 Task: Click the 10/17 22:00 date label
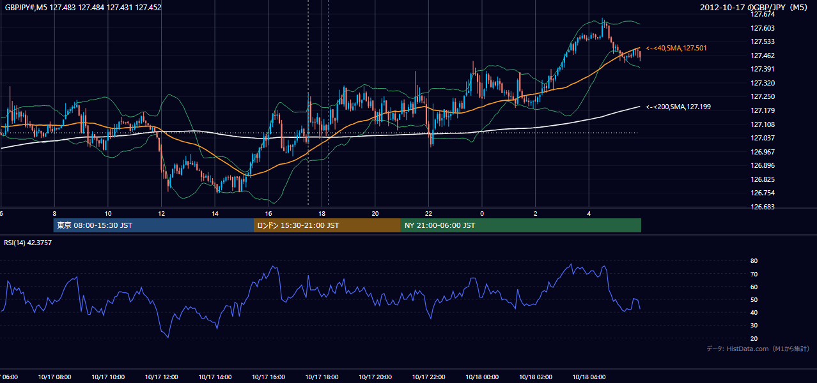(429, 378)
